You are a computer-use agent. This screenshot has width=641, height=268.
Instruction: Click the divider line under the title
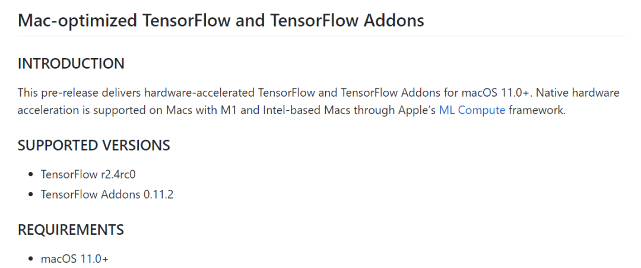[320, 36]
